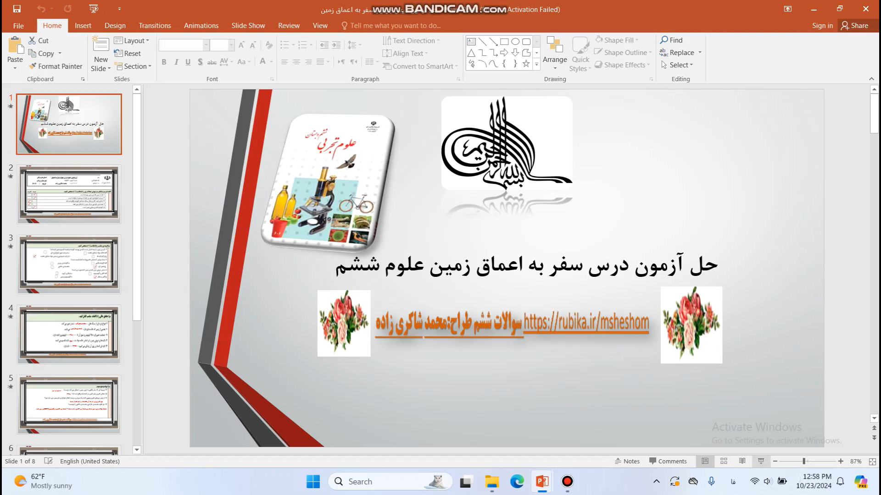
Task: Click the Paste clipboard icon
Action: tap(15, 46)
